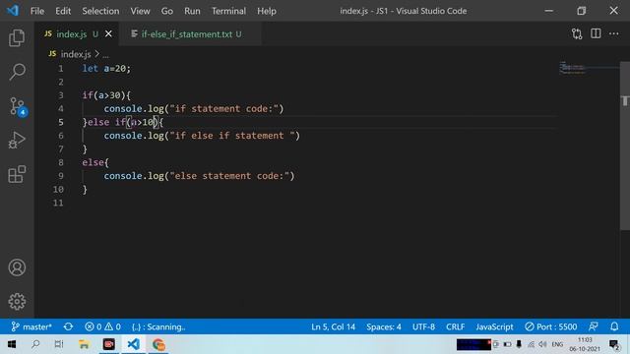
Task: Open File Explorer from the taskbar
Action: (84, 344)
